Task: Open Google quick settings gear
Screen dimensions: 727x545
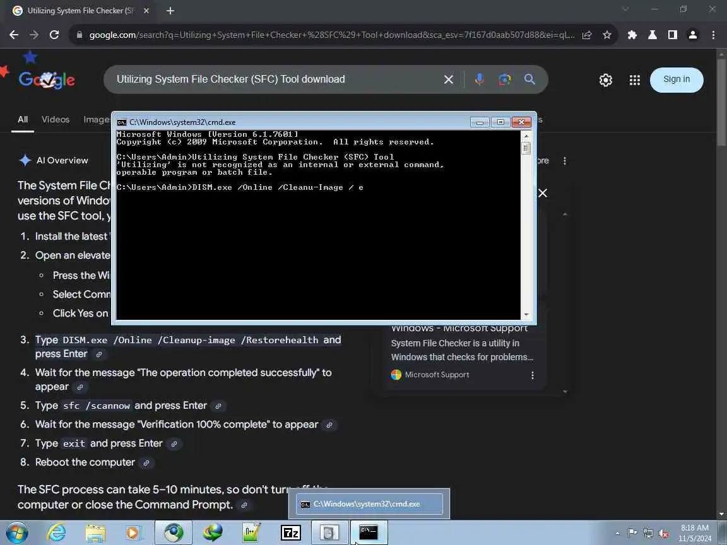Action: point(606,80)
